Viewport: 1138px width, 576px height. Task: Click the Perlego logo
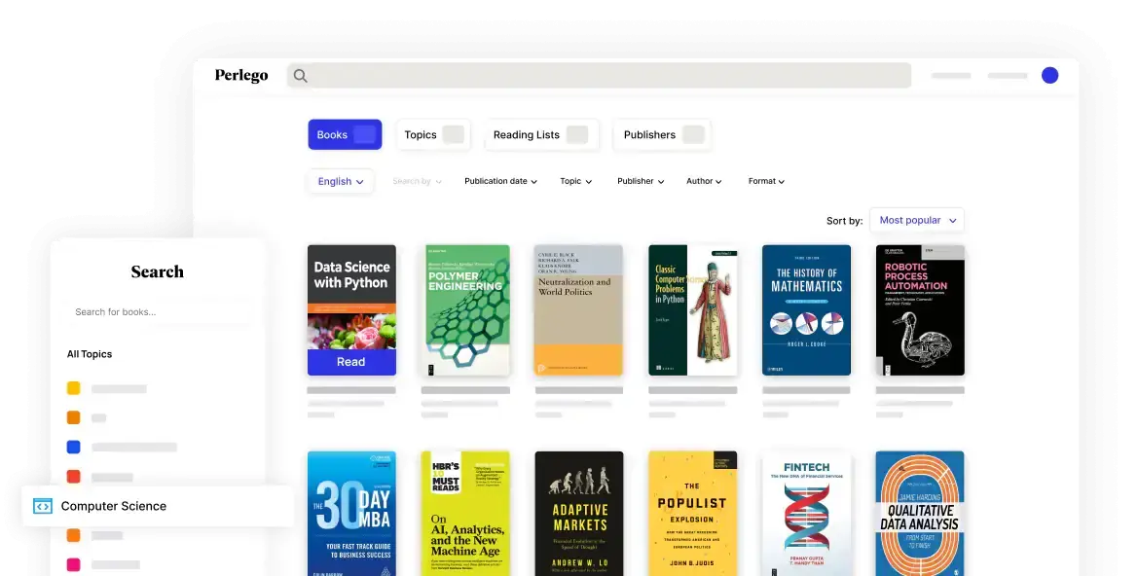click(240, 76)
